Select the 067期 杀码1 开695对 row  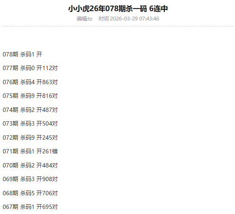point(30,207)
